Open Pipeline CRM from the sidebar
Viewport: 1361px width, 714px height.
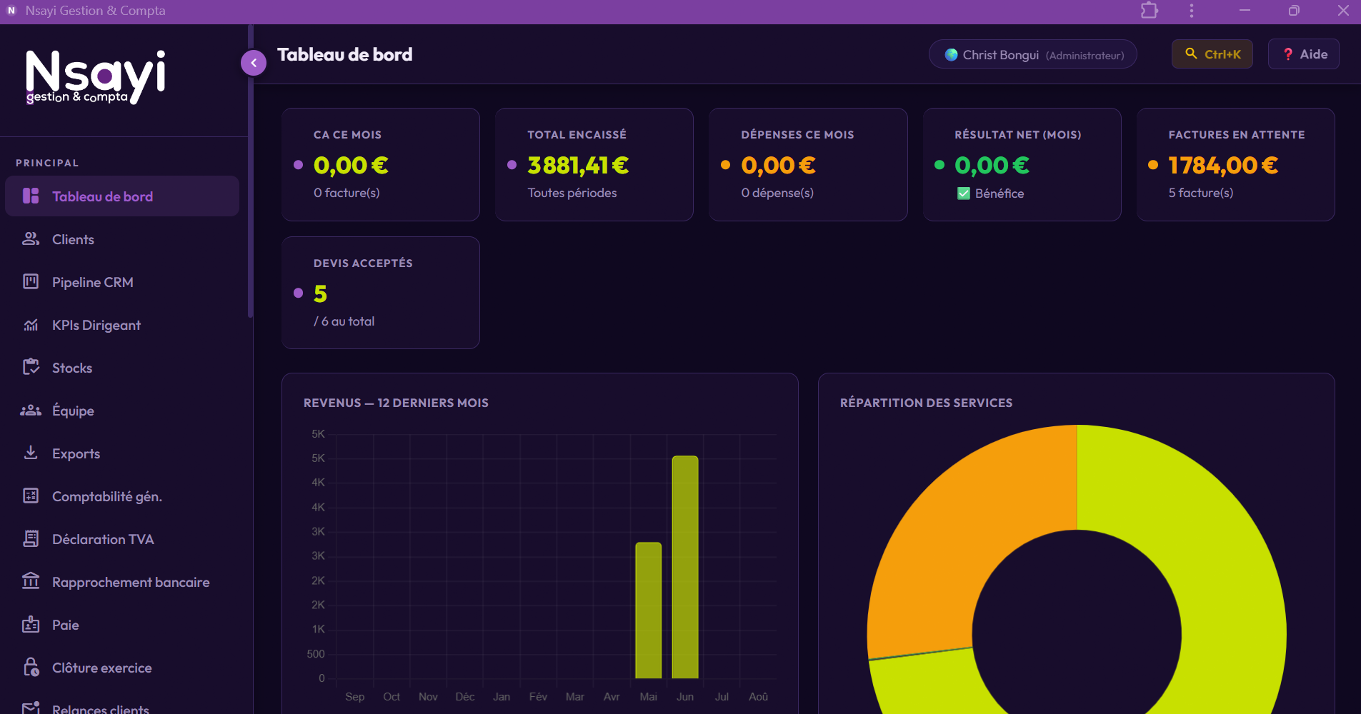pos(122,282)
